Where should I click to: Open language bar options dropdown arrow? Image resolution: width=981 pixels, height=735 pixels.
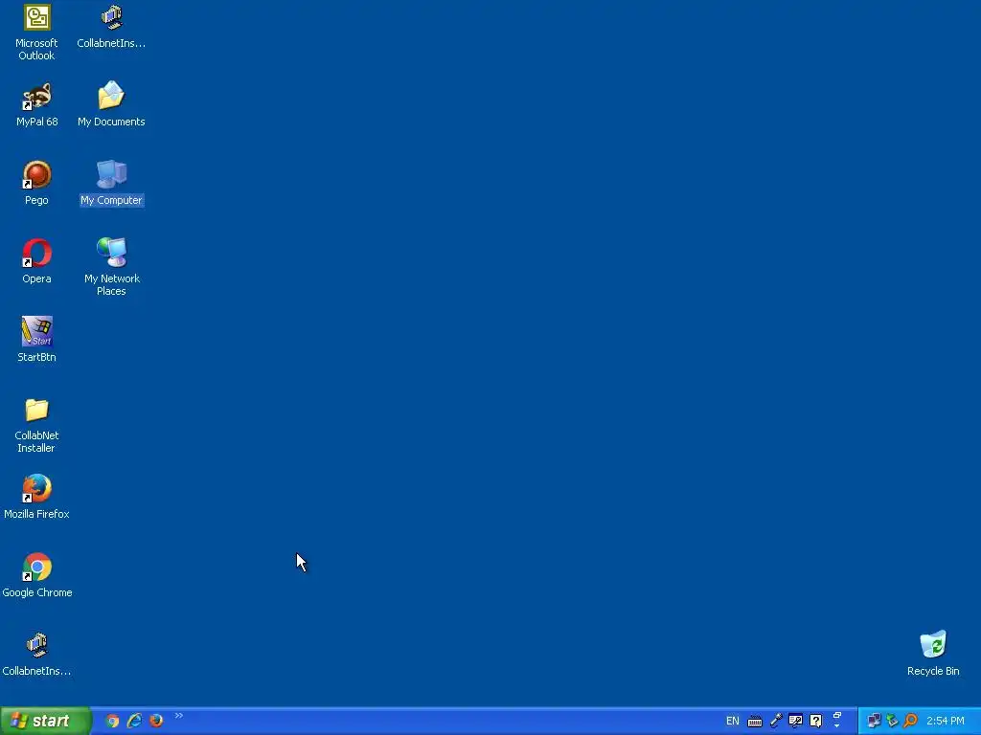pyautogui.click(x=837, y=726)
